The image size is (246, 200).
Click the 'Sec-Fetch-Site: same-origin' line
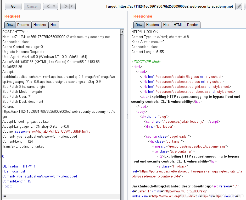23,87
